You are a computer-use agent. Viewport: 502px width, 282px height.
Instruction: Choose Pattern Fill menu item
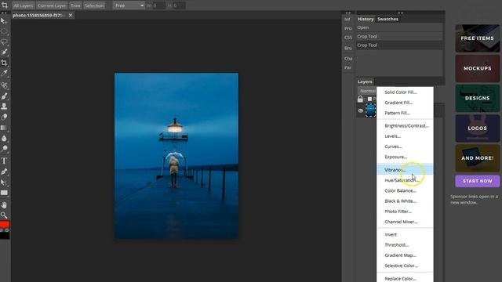405,113
